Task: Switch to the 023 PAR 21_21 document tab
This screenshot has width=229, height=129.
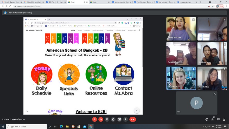Action: pyautogui.click(x=55, y=2)
